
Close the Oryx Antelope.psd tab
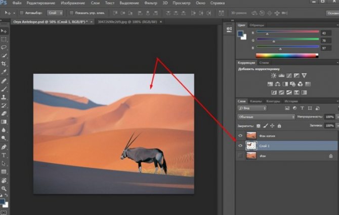coord(91,22)
